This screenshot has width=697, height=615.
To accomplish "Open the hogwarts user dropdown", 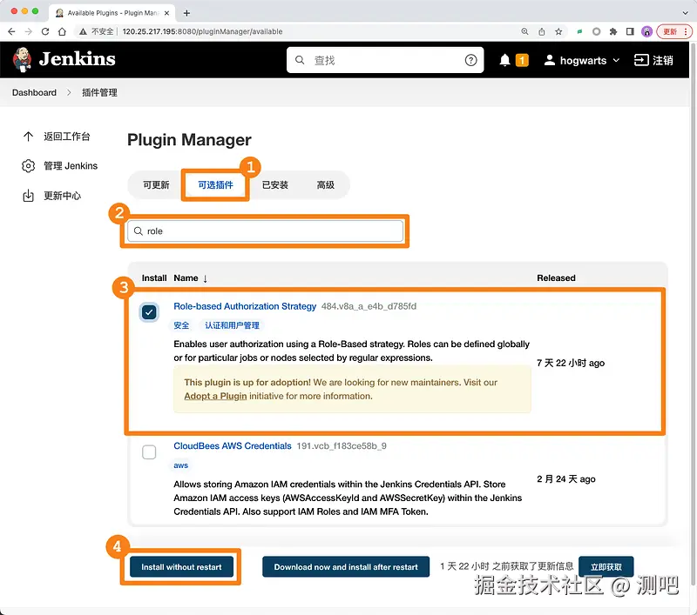I will tap(581, 60).
